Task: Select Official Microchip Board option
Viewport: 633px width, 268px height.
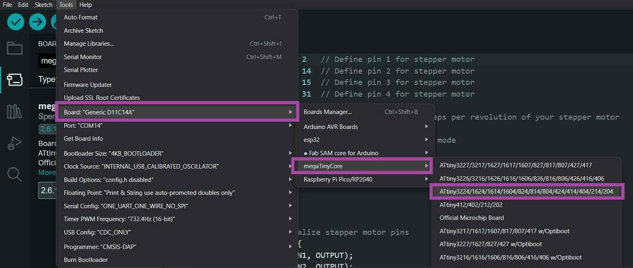Action: tap(472, 218)
